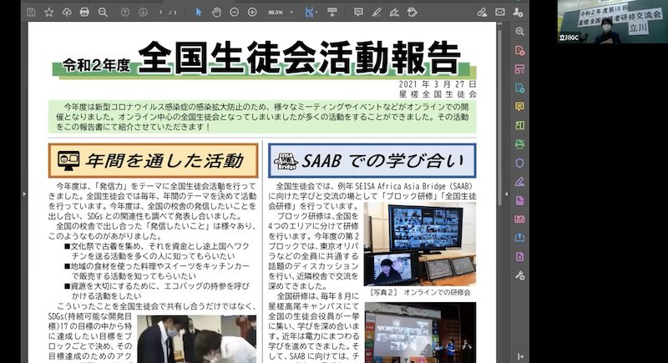Screen dimensions: 668x363
Task: Click the SAAB での学び合い section heading
Action: pyautogui.click(x=372, y=160)
